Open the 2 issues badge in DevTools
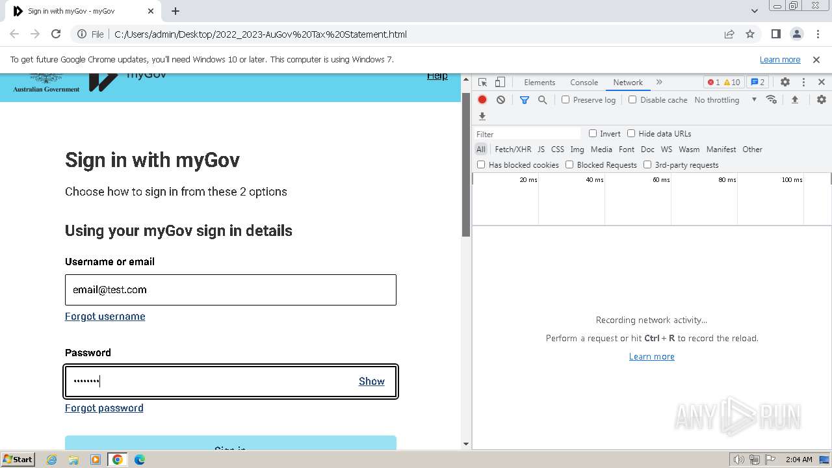 coord(757,82)
